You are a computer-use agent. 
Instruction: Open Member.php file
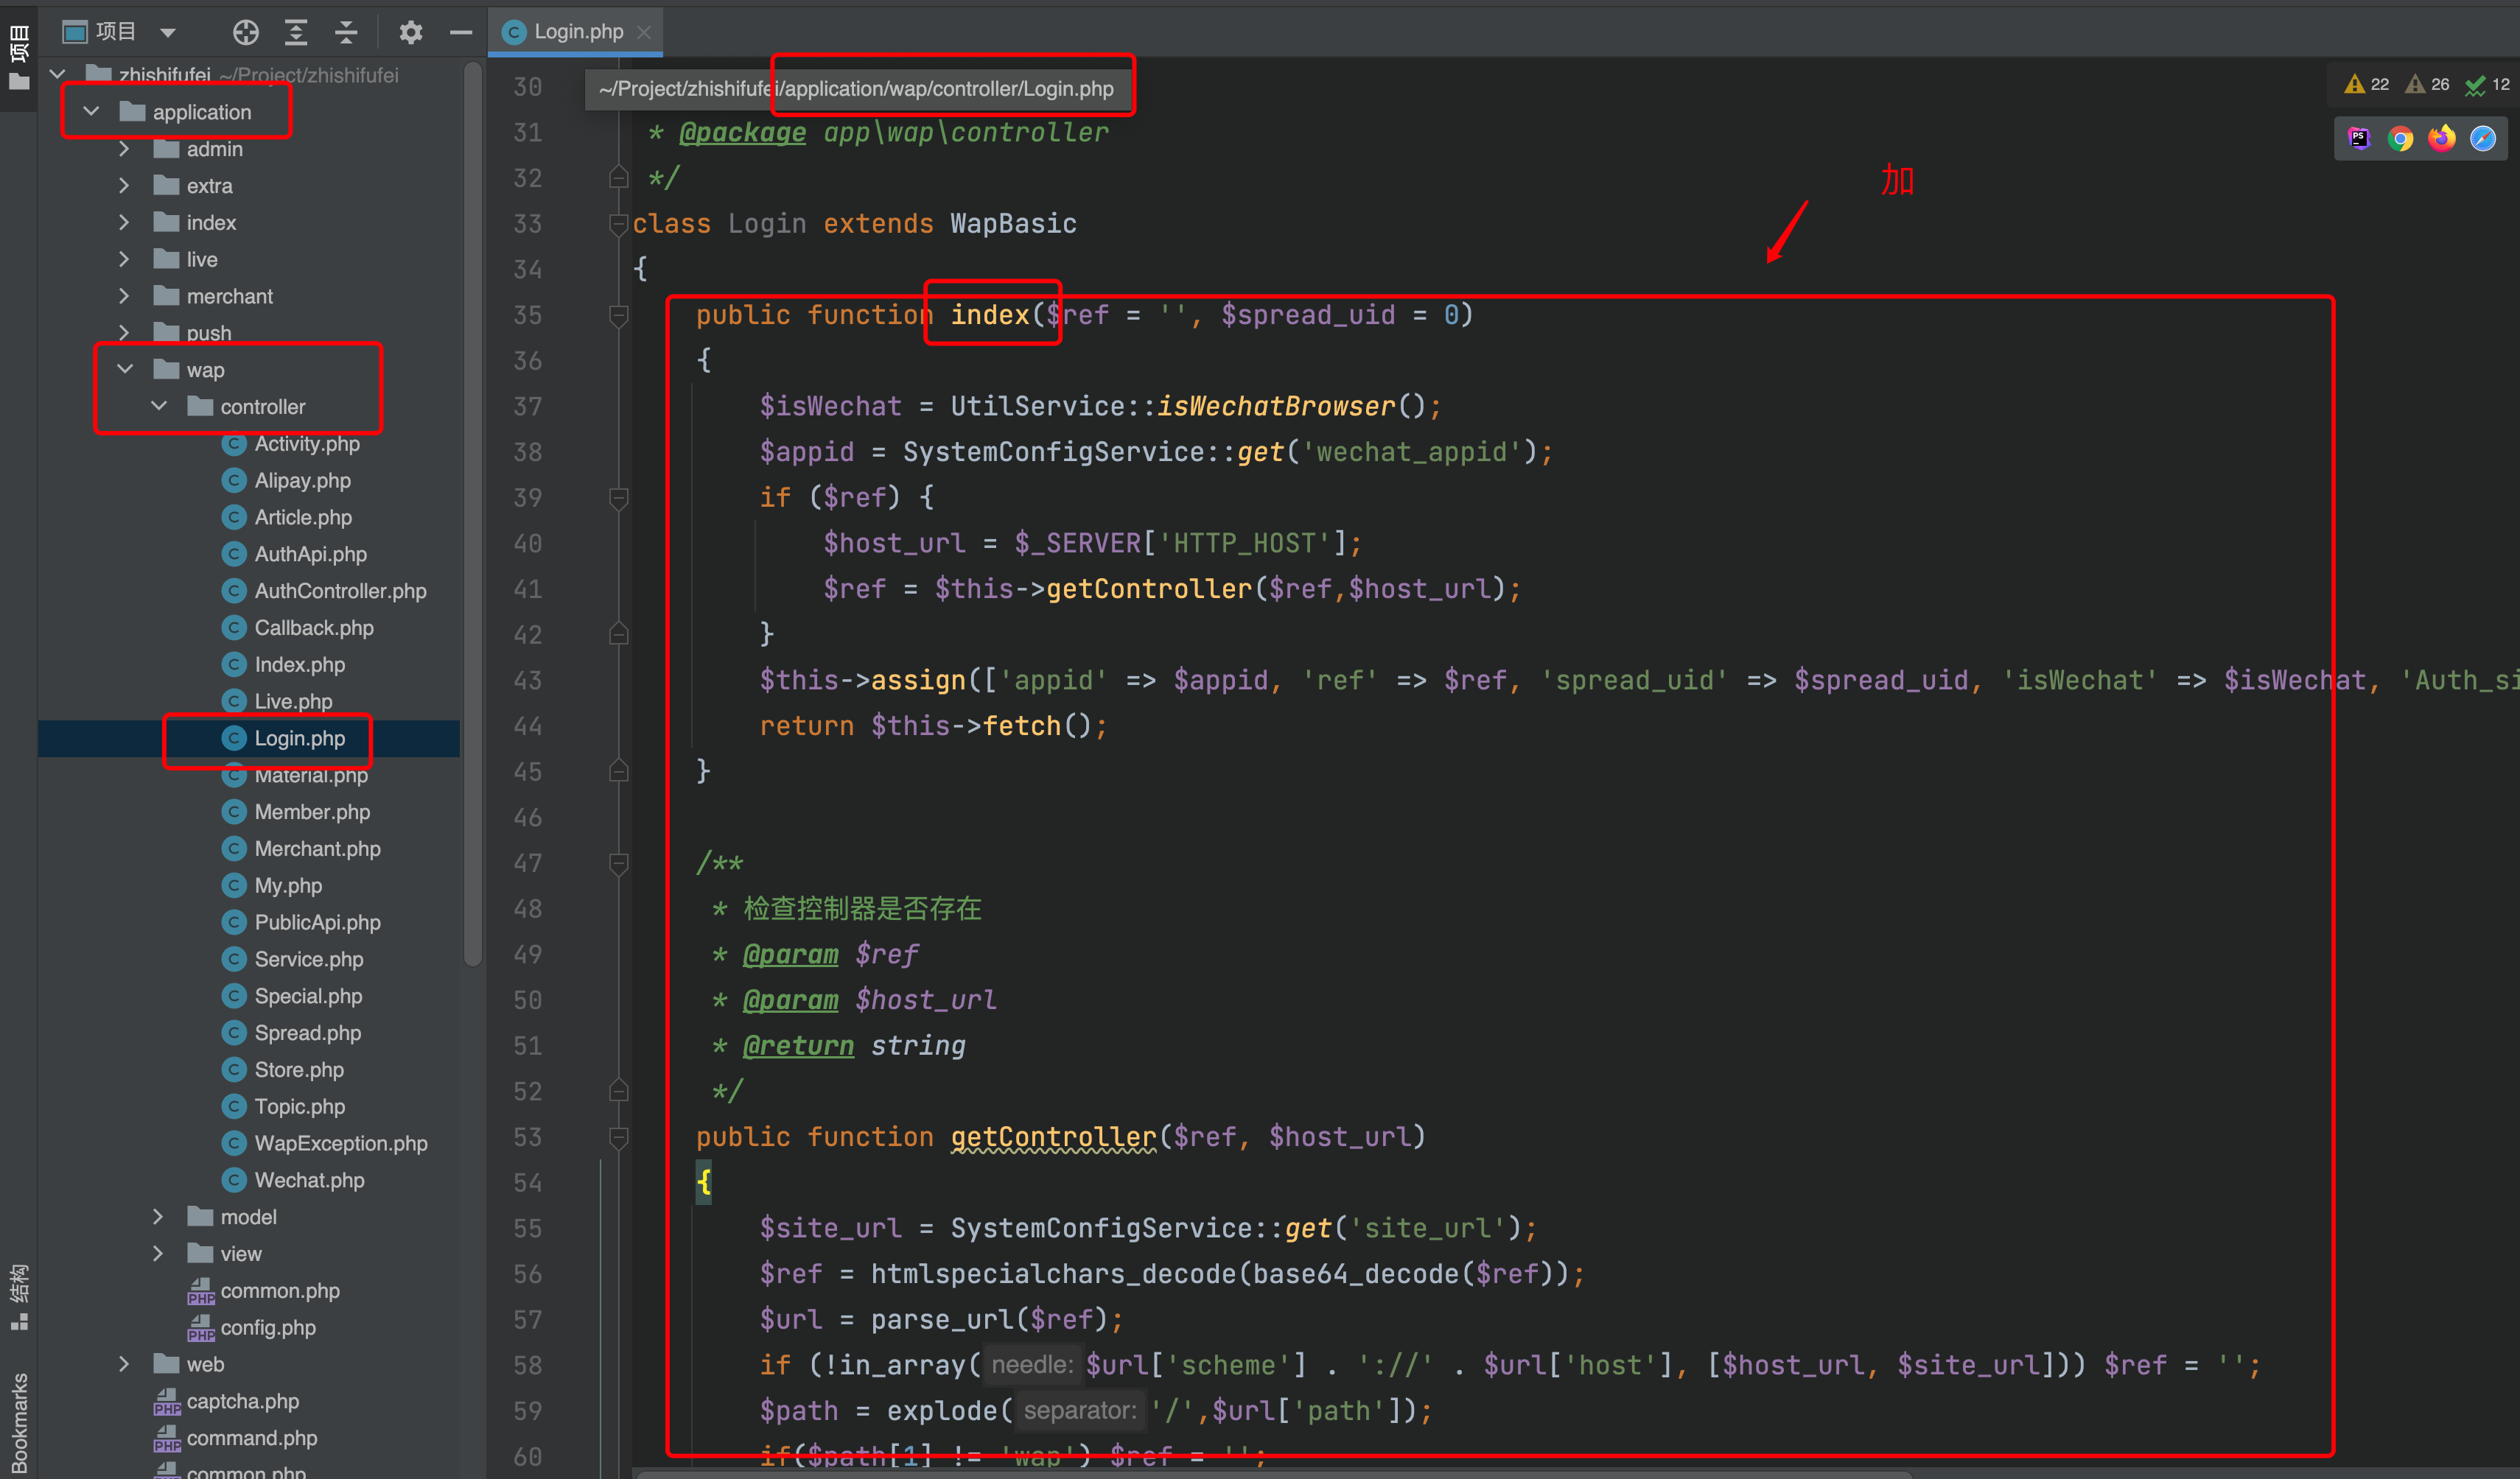[x=295, y=812]
